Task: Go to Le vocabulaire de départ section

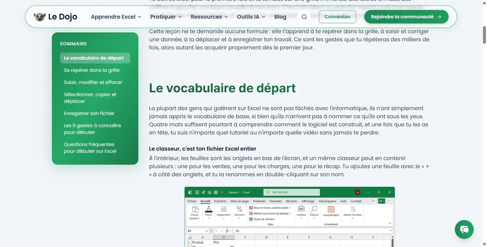Action: tap(95, 58)
